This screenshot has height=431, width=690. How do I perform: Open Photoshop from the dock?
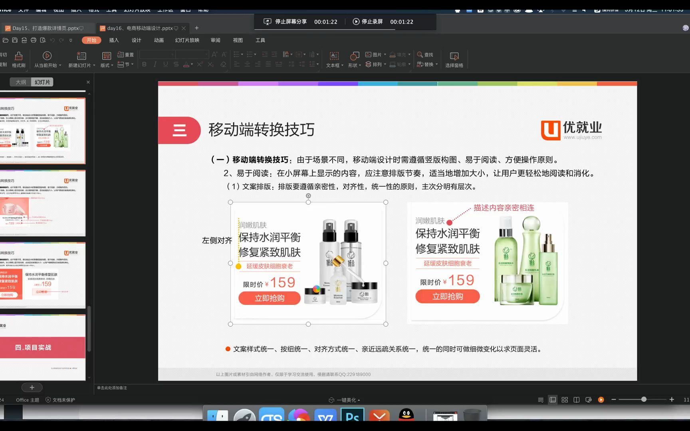point(353,415)
